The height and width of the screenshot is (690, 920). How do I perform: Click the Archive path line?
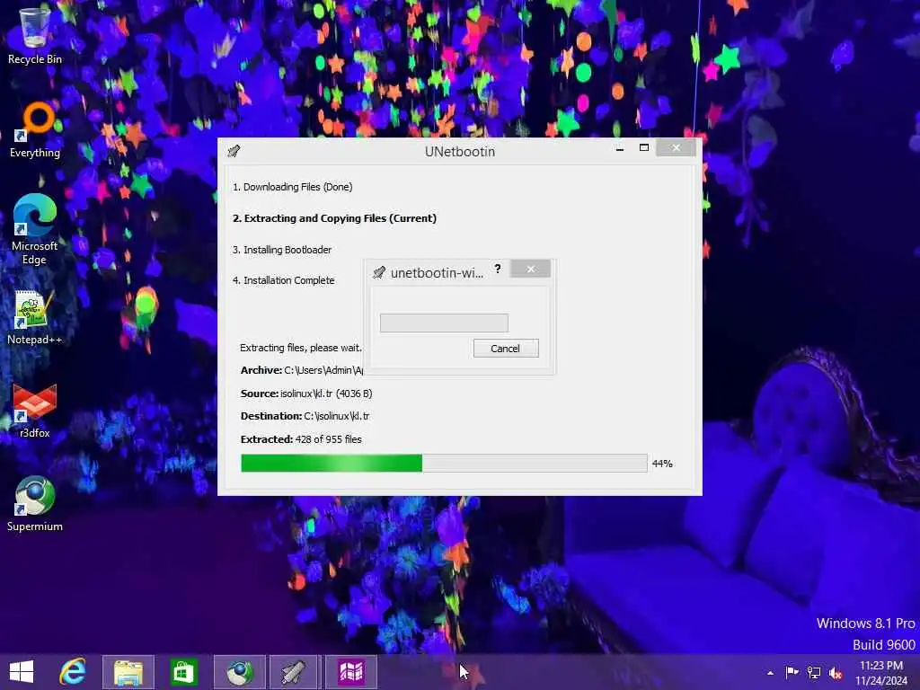tap(302, 370)
